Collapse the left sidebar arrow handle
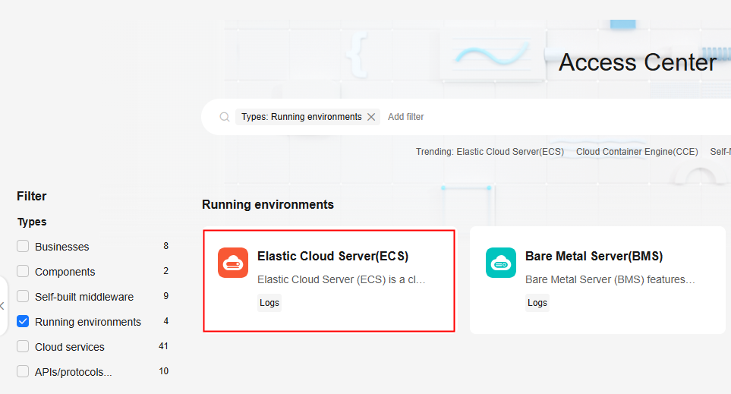 pos(2,306)
